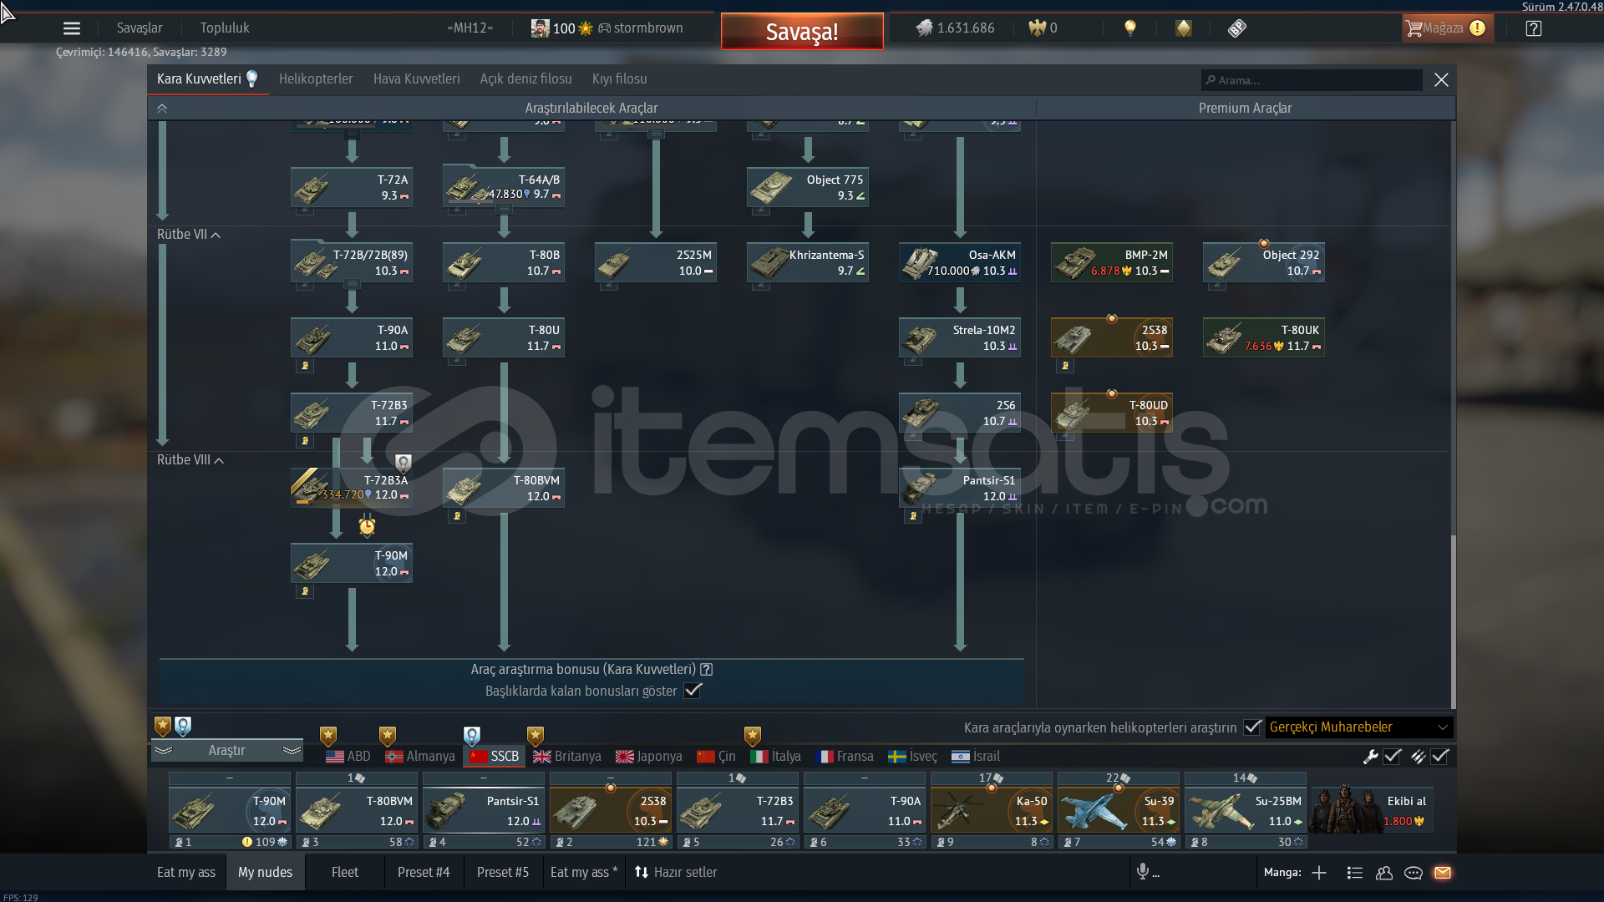Select the Su-39 crew slot

tap(1119, 811)
